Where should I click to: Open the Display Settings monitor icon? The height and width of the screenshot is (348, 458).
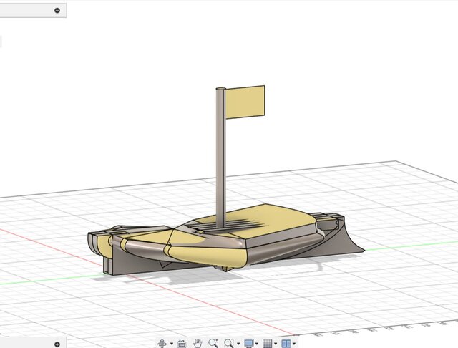pos(248,344)
